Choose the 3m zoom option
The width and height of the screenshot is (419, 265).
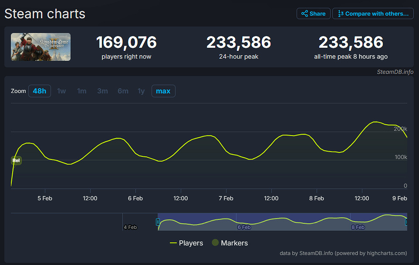tap(102, 91)
